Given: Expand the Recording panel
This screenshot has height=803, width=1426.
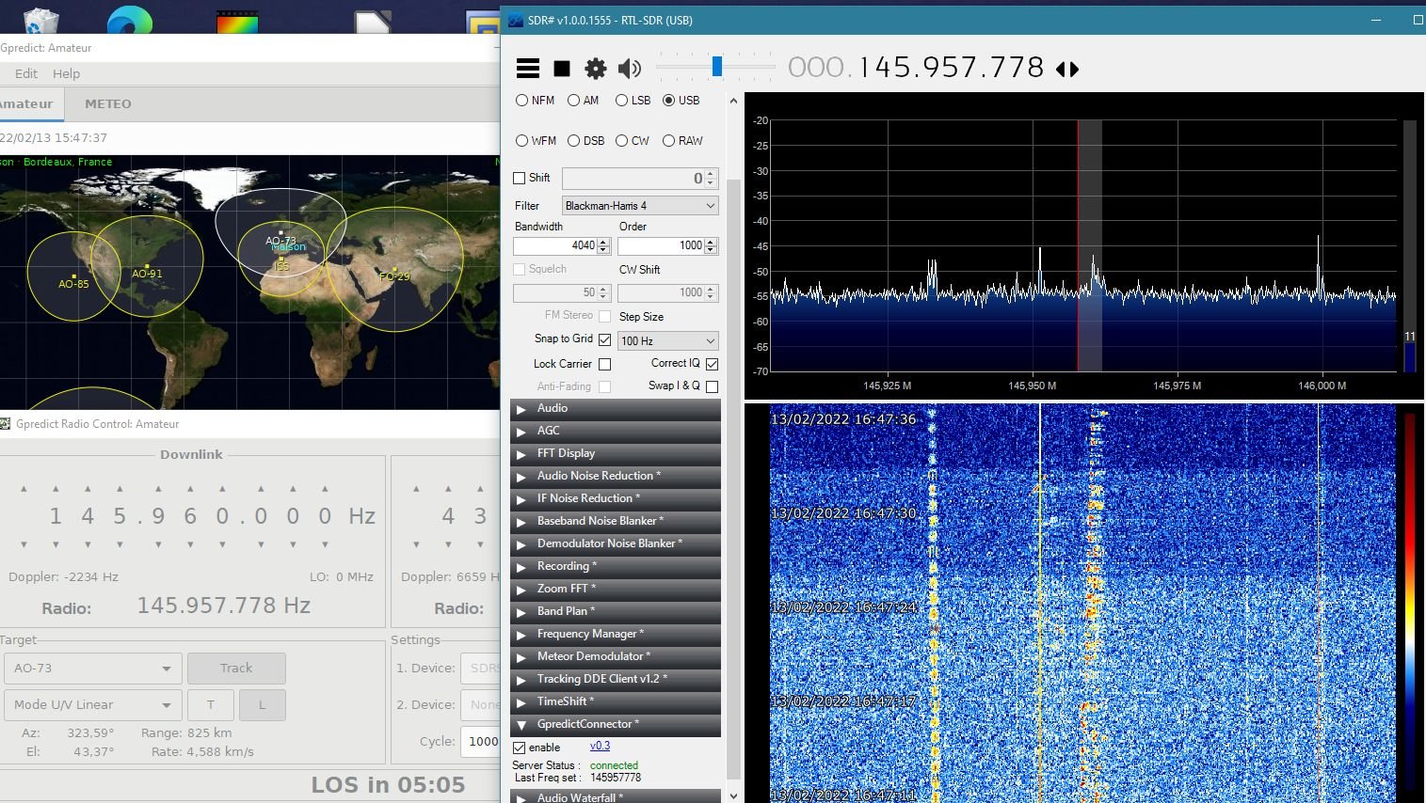Looking at the screenshot, I should 616,567.
